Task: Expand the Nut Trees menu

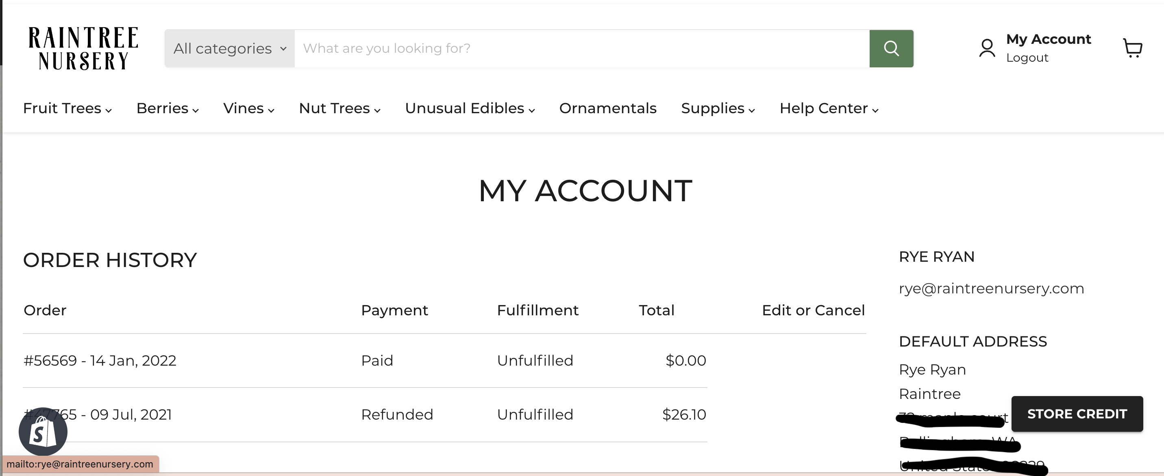Action: point(340,108)
